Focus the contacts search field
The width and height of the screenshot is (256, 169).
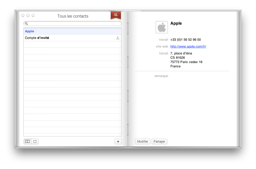pos(72,23)
